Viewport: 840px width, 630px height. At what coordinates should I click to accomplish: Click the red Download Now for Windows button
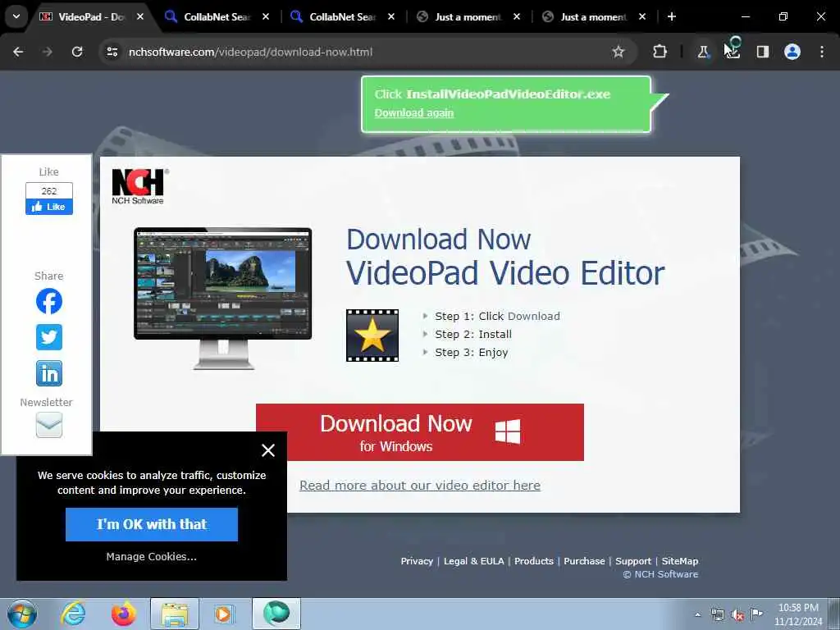(x=419, y=432)
